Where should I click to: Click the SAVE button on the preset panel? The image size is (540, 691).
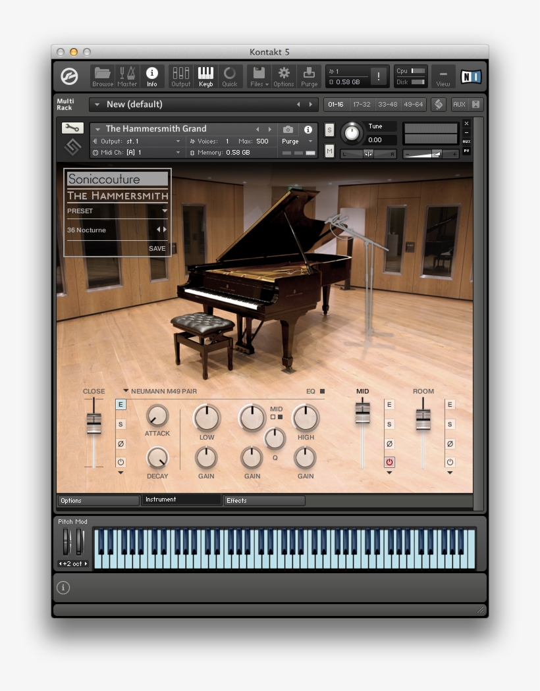158,248
